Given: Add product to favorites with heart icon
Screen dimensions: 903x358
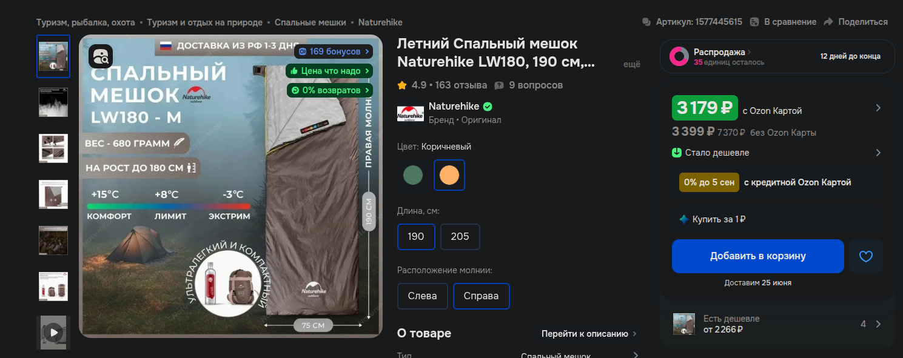Looking at the screenshot, I should pos(866,256).
